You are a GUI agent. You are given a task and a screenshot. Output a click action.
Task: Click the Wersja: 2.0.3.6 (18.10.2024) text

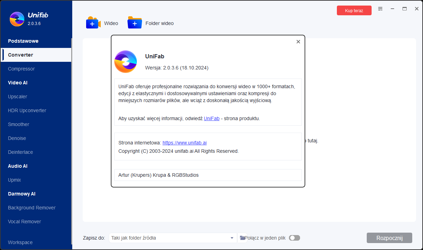pyautogui.click(x=177, y=68)
